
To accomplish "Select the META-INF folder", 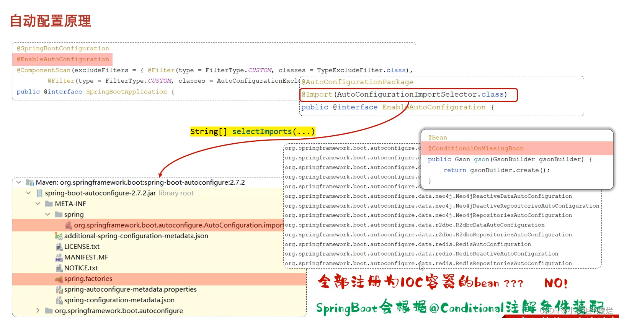I will coord(70,204).
